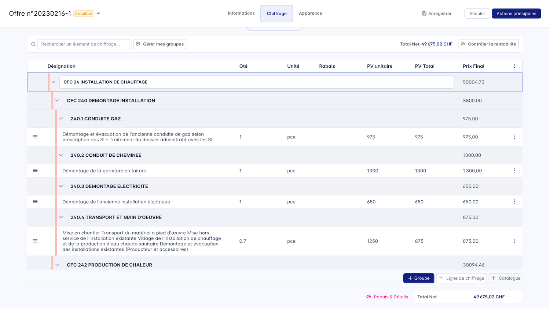The height and width of the screenshot is (309, 550).
Task: Click the Annuler button
Action: point(477,14)
